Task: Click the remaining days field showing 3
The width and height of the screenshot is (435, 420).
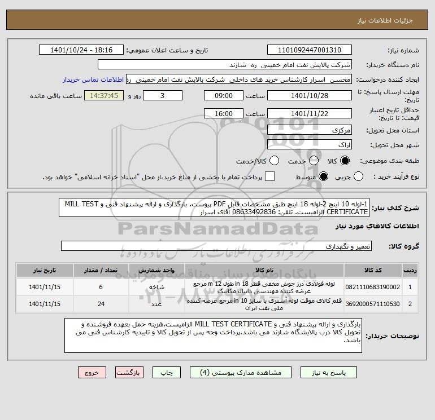Action: coord(163,95)
